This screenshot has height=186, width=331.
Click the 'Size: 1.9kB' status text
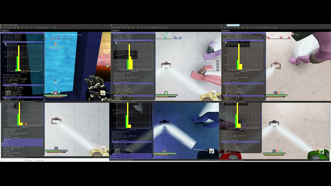click(x=41, y=160)
